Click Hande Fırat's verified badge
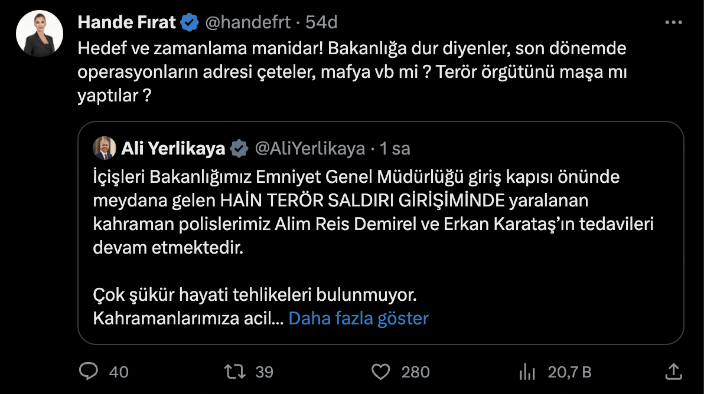 (189, 23)
